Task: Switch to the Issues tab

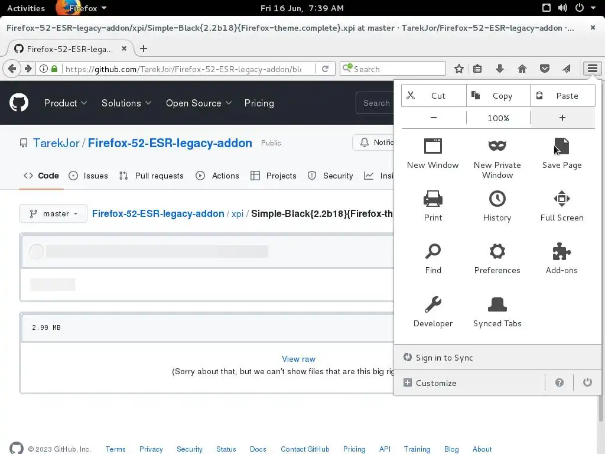Action: (89, 176)
